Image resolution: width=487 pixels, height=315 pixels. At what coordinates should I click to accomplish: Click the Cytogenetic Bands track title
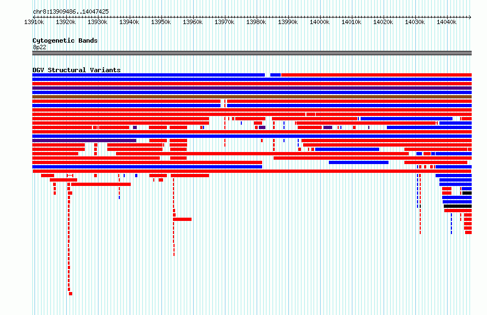point(65,40)
